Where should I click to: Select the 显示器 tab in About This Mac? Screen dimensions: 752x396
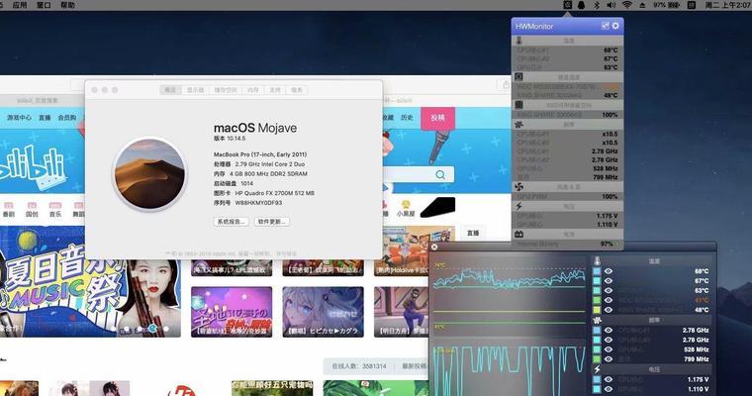coord(195,90)
